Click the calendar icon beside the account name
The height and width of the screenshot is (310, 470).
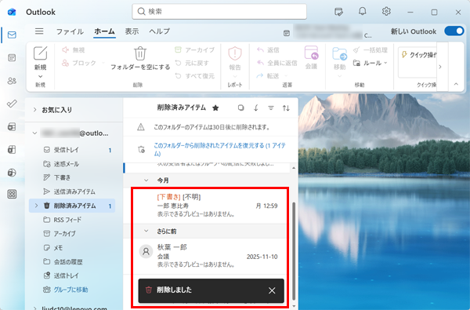coord(287,33)
